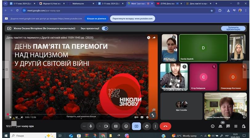This screenshot has width=250, height=138.
Task: Click the screen share present button
Action: (136, 126)
